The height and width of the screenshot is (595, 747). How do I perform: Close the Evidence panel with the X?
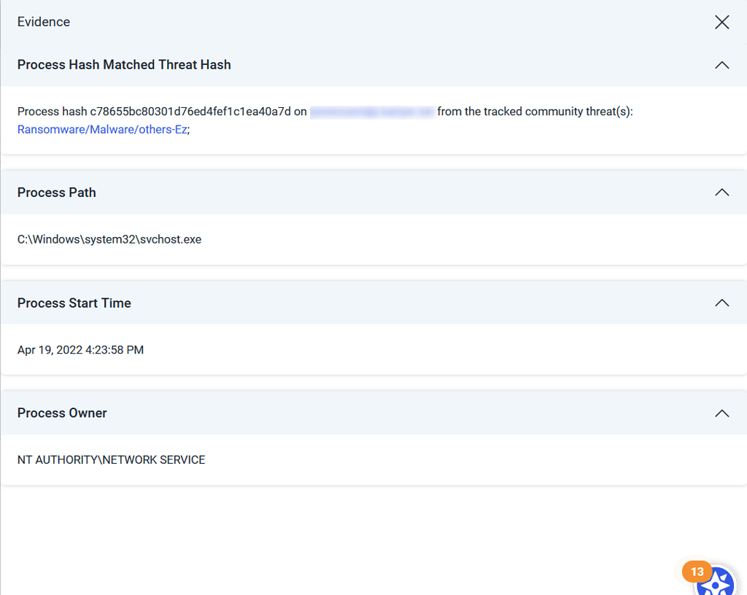tap(721, 22)
